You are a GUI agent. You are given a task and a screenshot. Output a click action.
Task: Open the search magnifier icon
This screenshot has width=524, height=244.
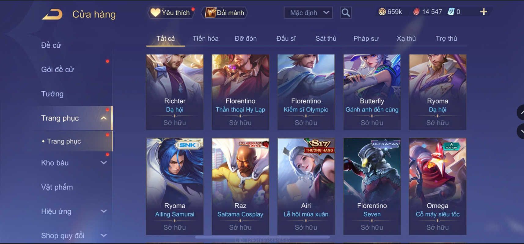pyautogui.click(x=346, y=13)
